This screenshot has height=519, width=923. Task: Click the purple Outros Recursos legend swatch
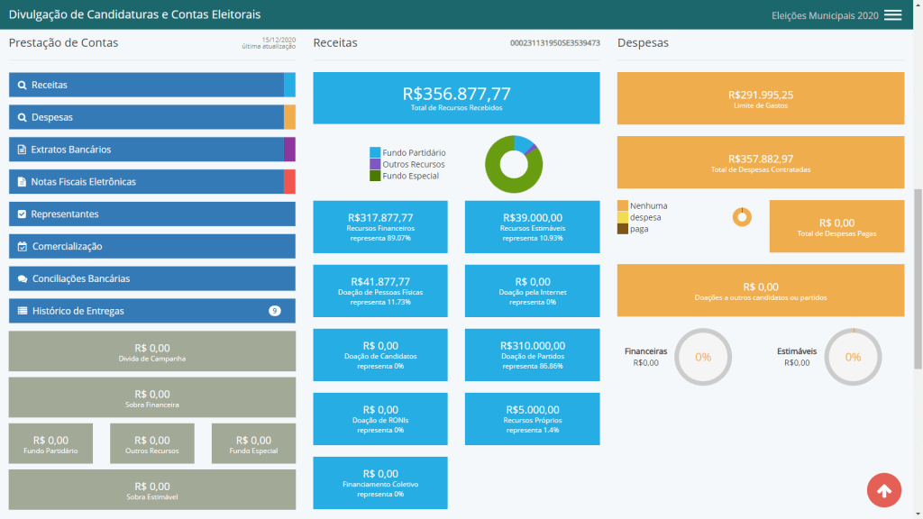[375, 164]
